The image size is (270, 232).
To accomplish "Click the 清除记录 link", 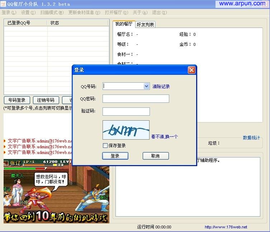I will click(161, 86).
